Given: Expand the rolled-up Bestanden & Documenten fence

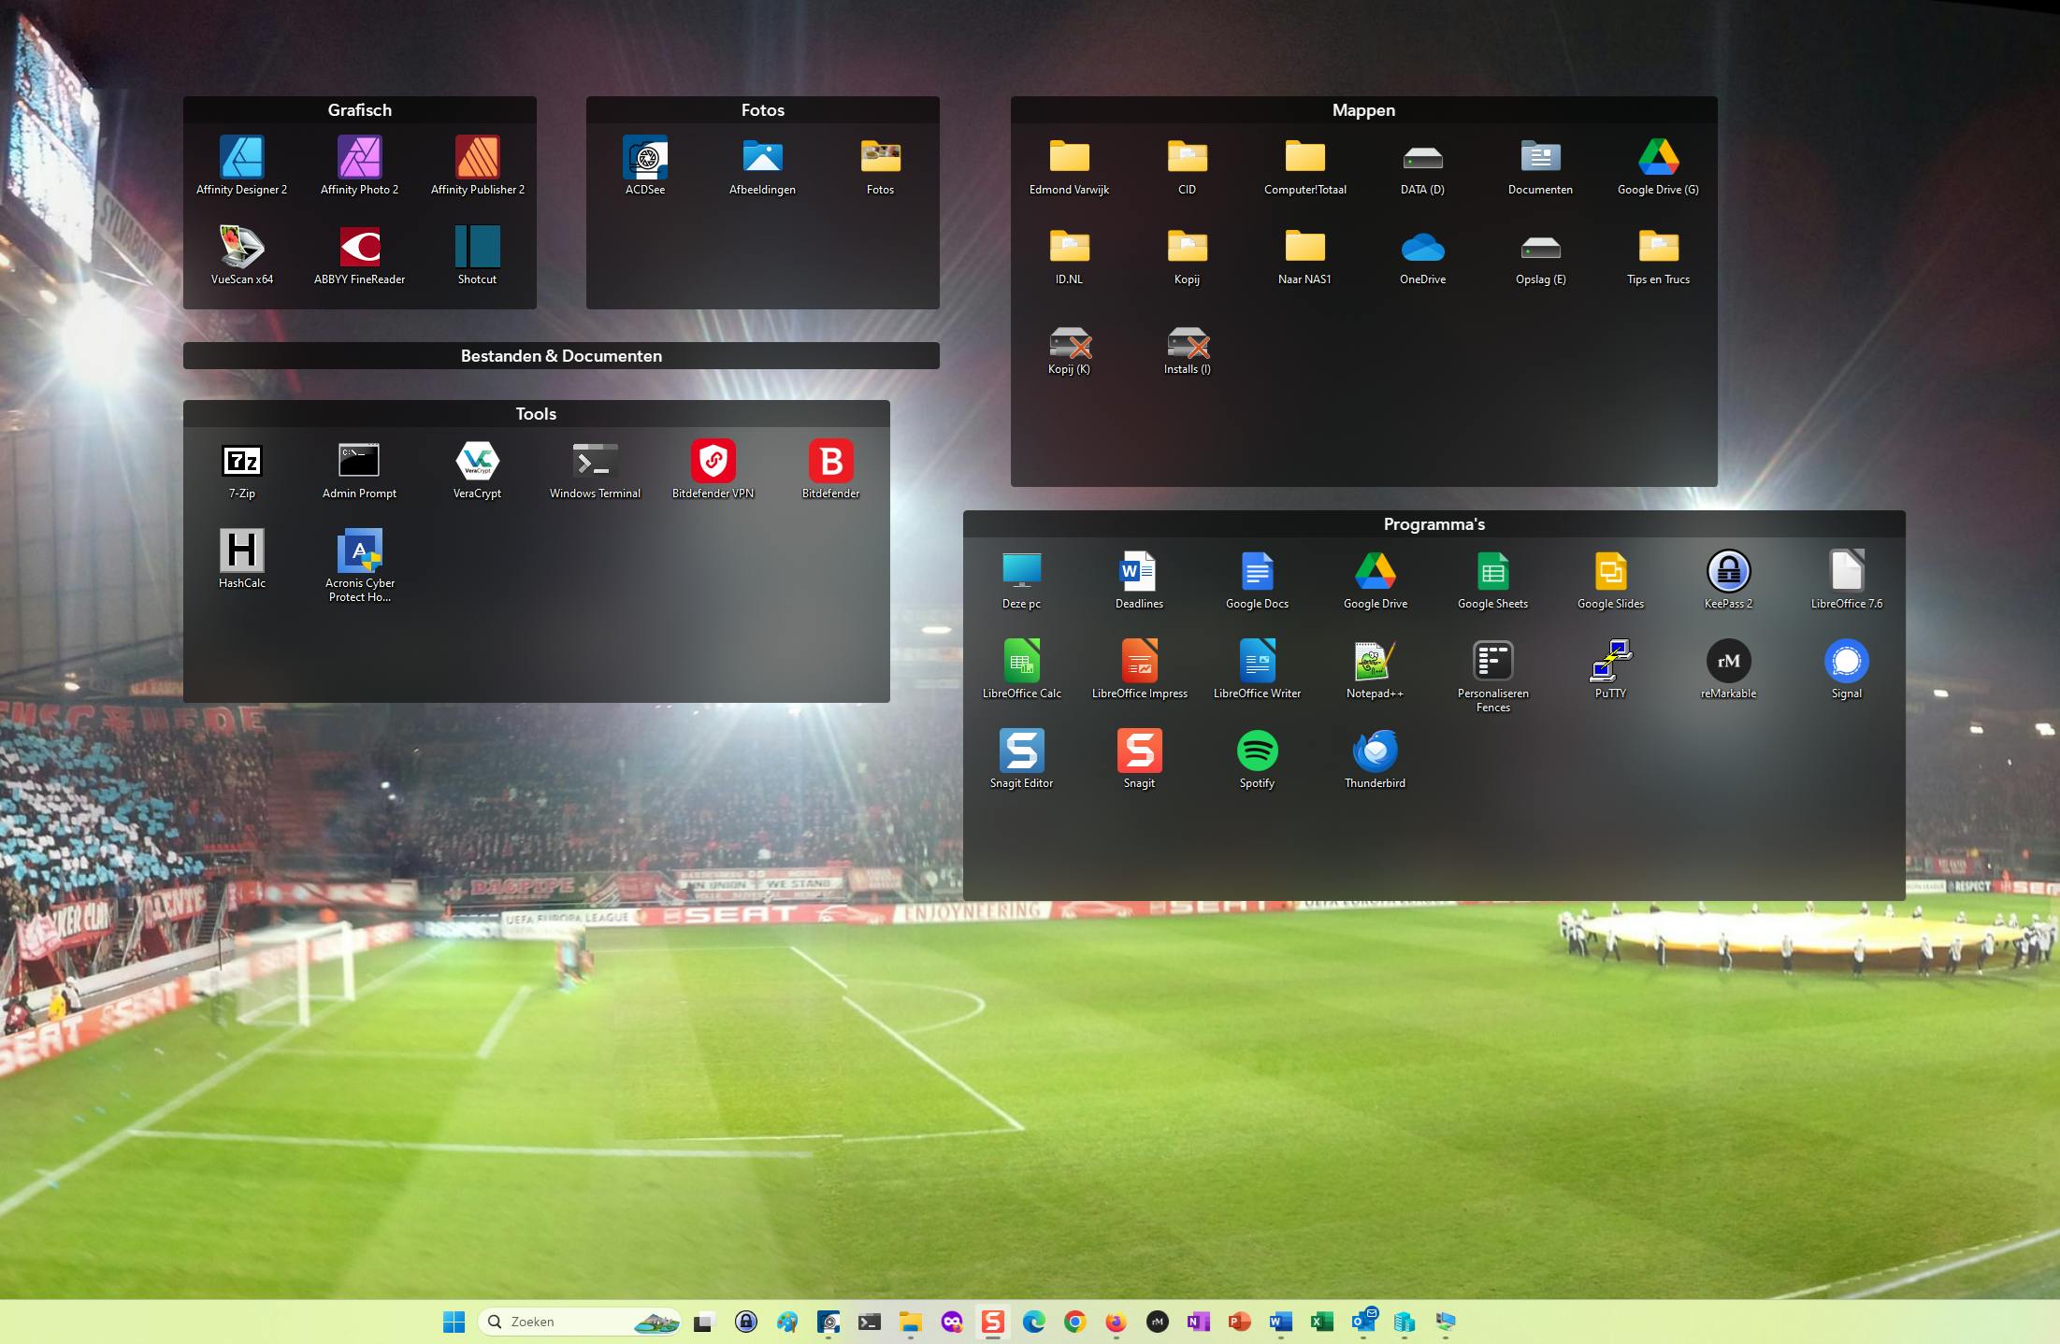Looking at the screenshot, I should click(561, 356).
